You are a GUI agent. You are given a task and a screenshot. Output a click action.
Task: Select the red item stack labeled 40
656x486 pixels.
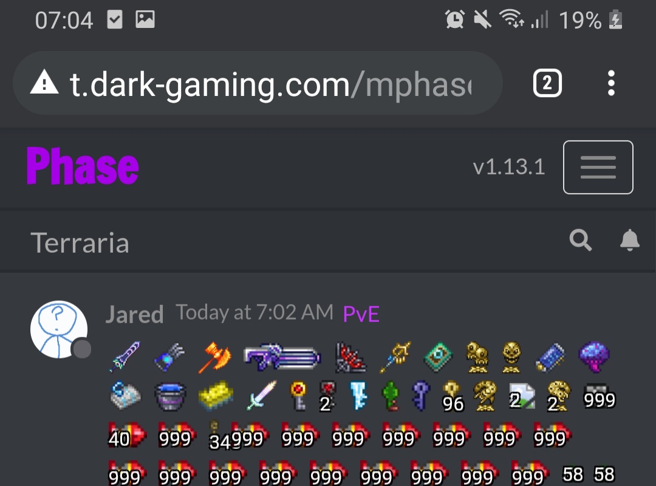(x=127, y=436)
